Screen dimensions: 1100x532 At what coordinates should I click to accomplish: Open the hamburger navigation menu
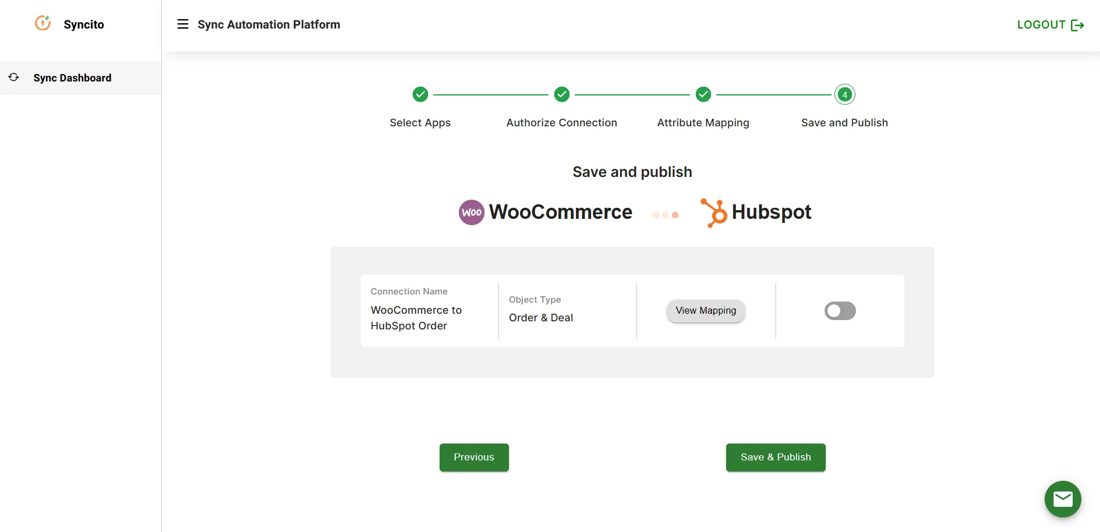[183, 24]
